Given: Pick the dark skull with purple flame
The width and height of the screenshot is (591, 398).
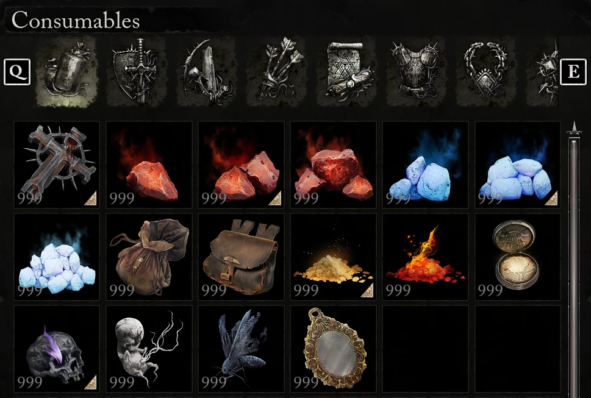Looking at the screenshot, I should (57, 349).
